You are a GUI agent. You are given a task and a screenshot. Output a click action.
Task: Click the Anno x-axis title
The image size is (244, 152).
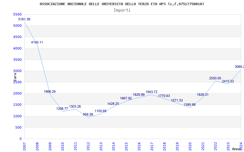click(x=237, y=149)
